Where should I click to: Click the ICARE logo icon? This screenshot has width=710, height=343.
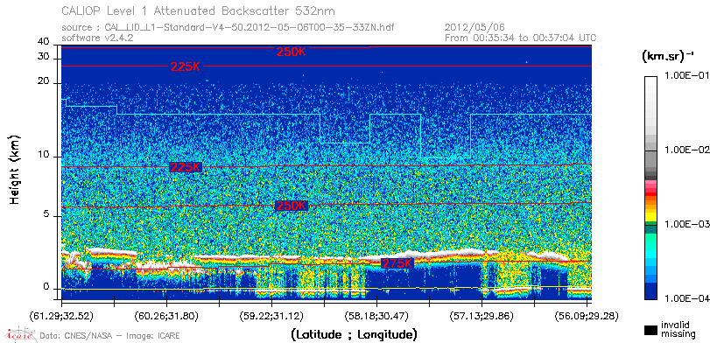[x=20, y=334]
